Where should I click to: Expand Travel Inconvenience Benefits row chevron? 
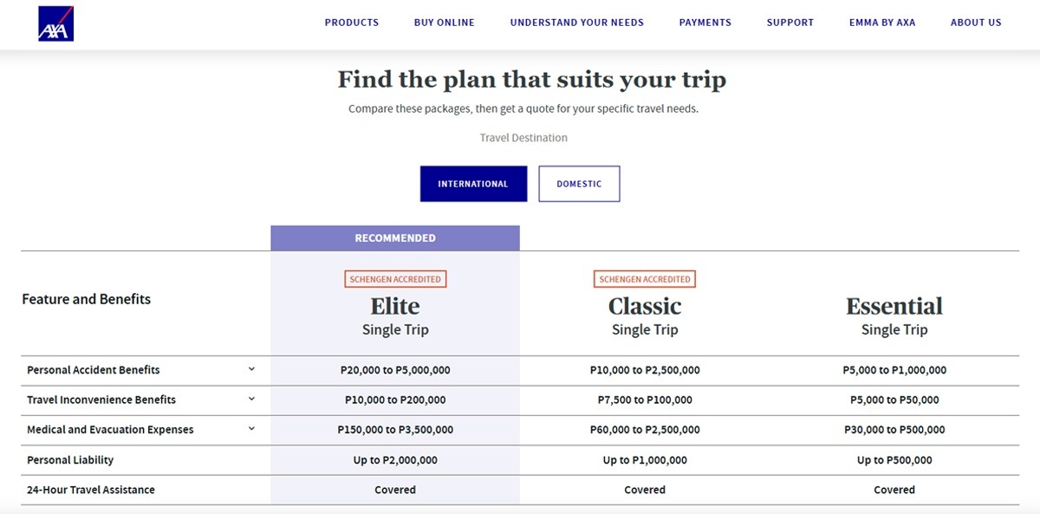pyautogui.click(x=252, y=399)
